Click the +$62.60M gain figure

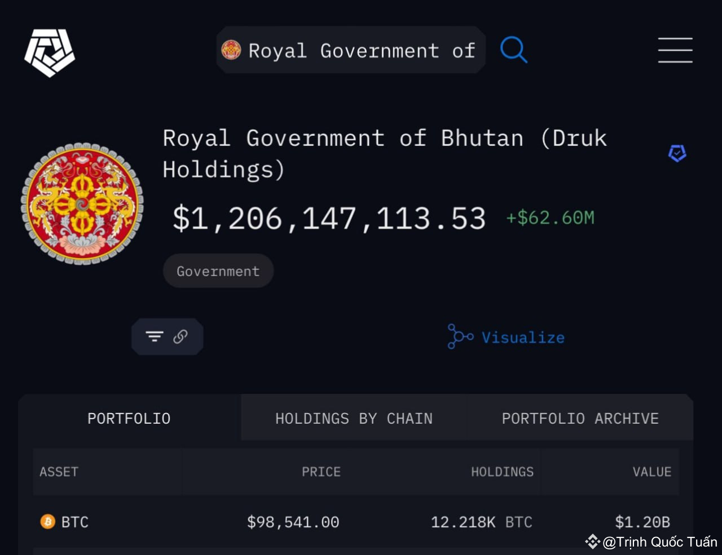(549, 219)
